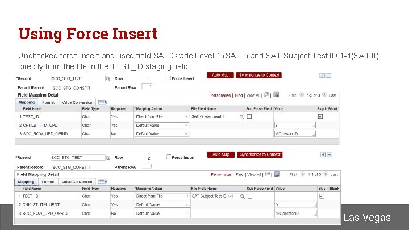The image size is (409, 230).
Task: Open View All link in Row 2 grid
Action: point(254,174)
